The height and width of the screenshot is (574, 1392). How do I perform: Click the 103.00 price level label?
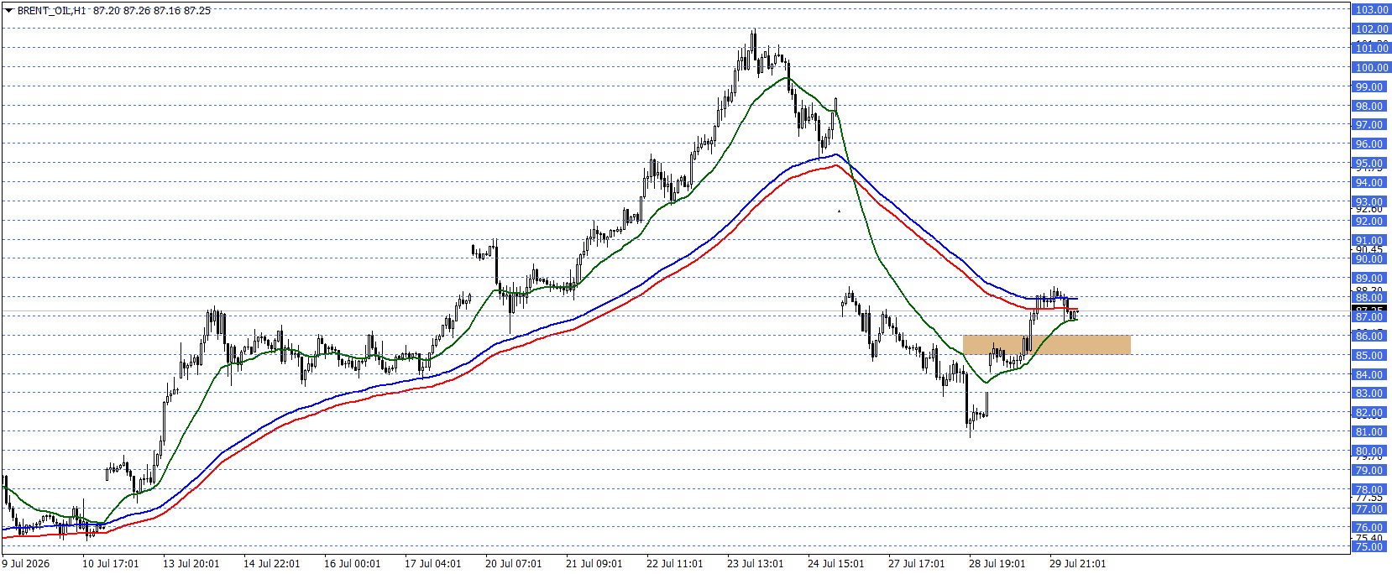click(x=1371, y=10)
